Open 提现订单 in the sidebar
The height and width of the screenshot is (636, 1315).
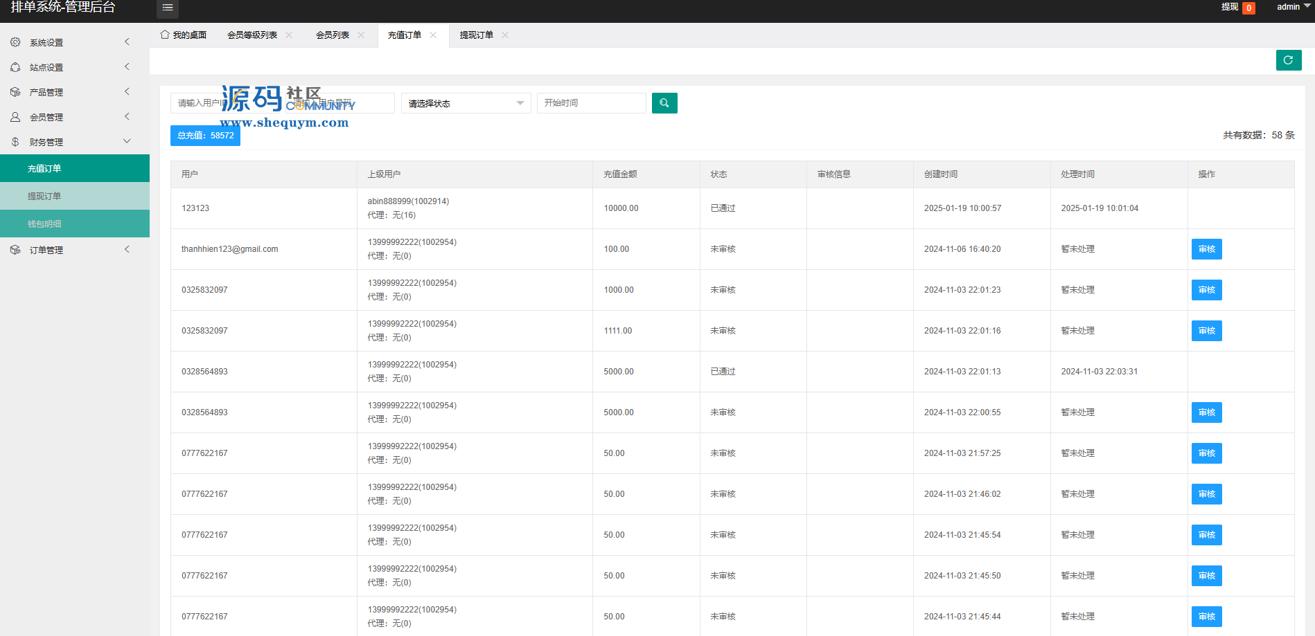[75, 196]
